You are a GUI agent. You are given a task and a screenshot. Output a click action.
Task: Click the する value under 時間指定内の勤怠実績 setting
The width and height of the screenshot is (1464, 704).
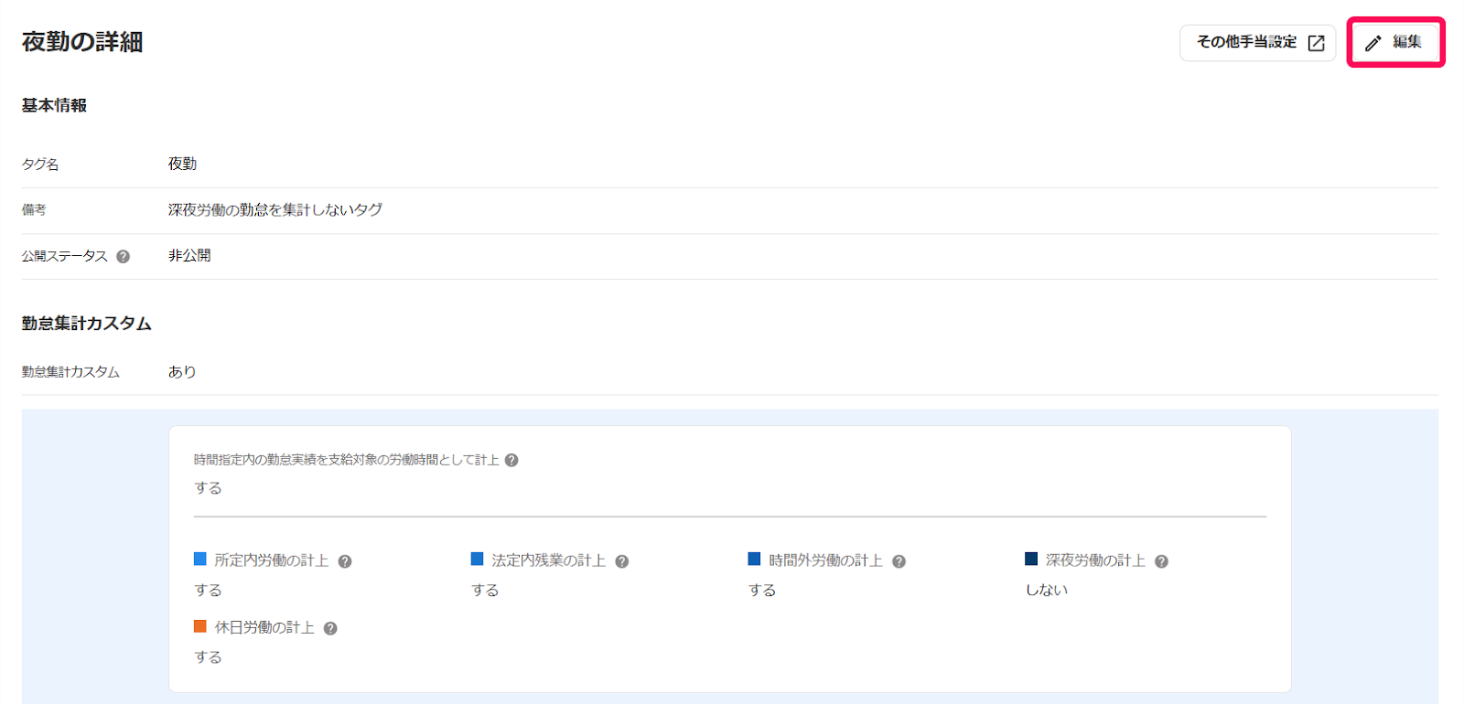pos(208,487)
